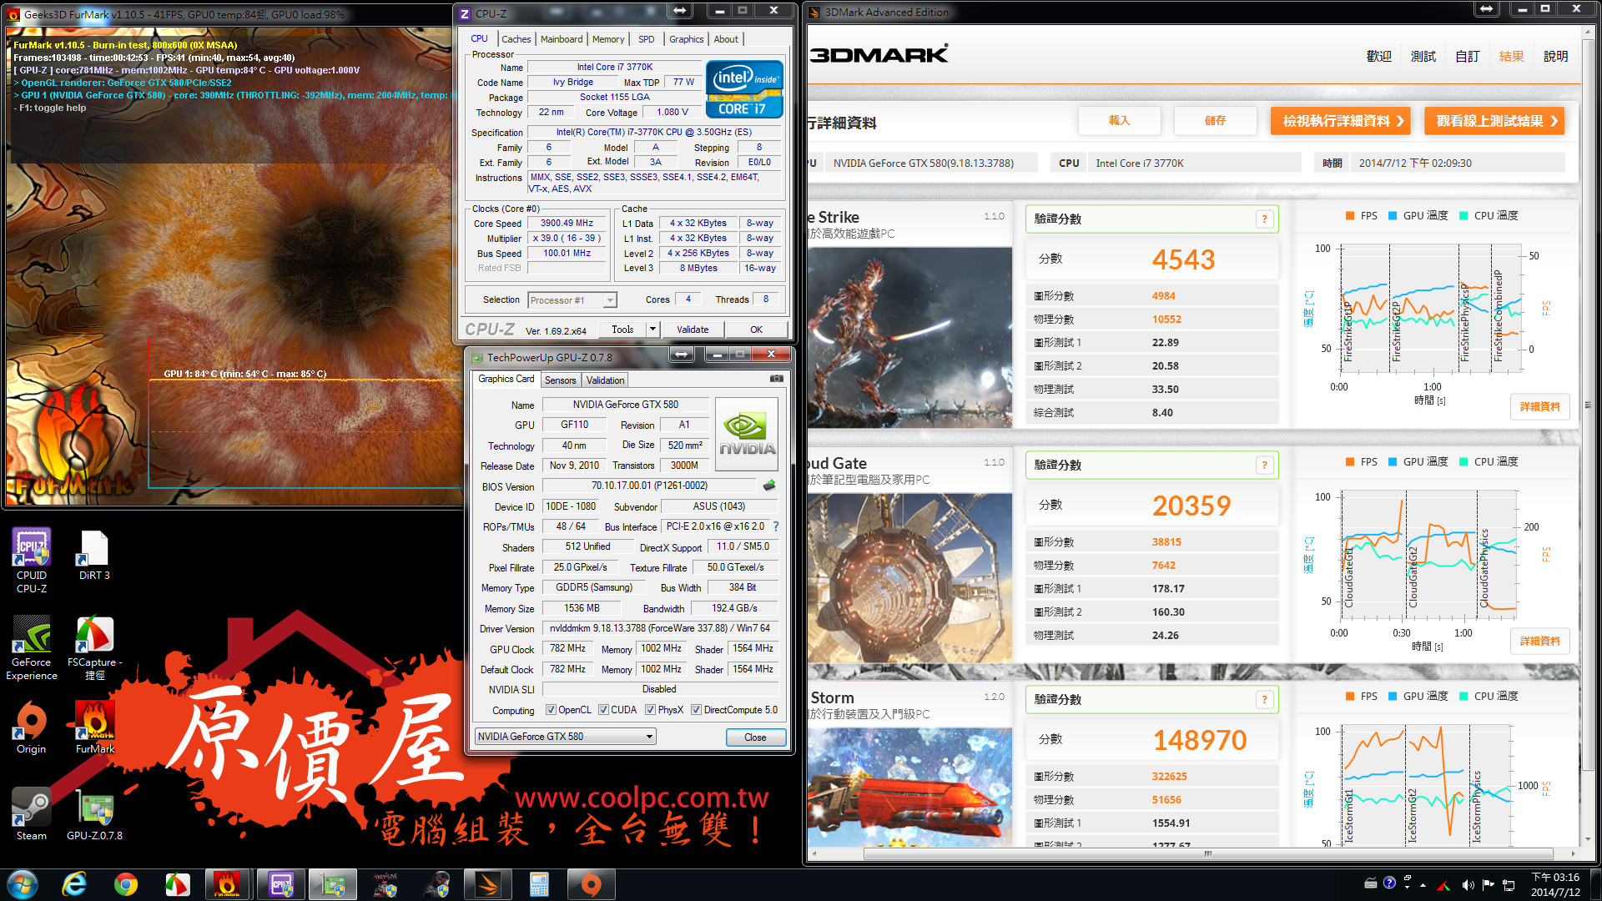The image size is (1602, 901).
Task: Toggle the OpenCL checkbox in GPU-Z
Action: click(551, 710)
